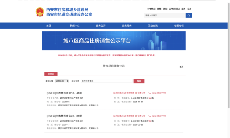Image resolution: width=230 pixels, height=138 pixels.
Task: Open the 政务公开 navigation menu
Action: (101, 26)
